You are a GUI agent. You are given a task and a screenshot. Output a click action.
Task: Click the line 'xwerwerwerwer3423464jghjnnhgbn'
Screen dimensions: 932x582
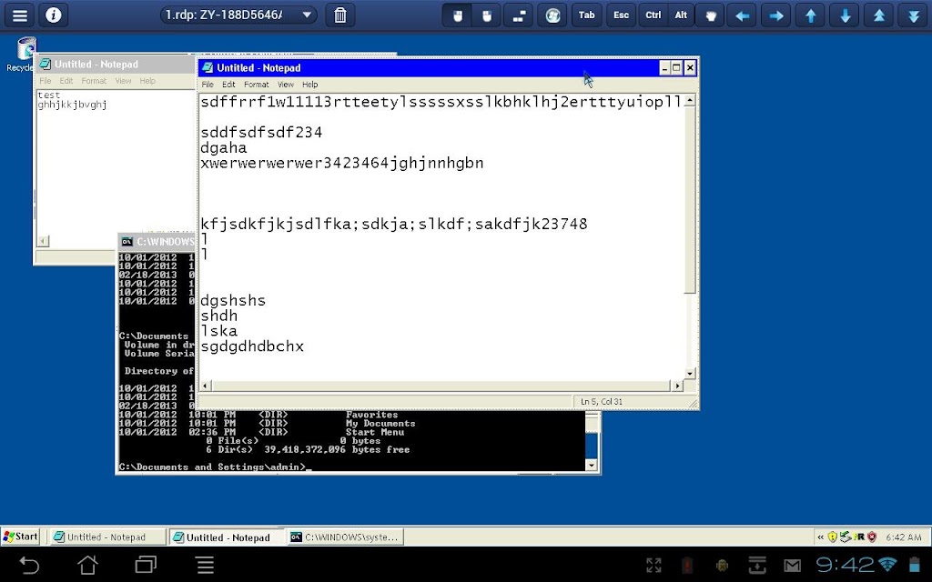(342, 164)
